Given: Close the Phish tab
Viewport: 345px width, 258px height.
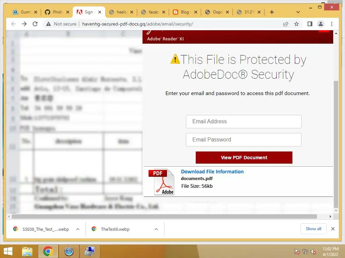Looking at the screenshot, I should tap(68, 12).
